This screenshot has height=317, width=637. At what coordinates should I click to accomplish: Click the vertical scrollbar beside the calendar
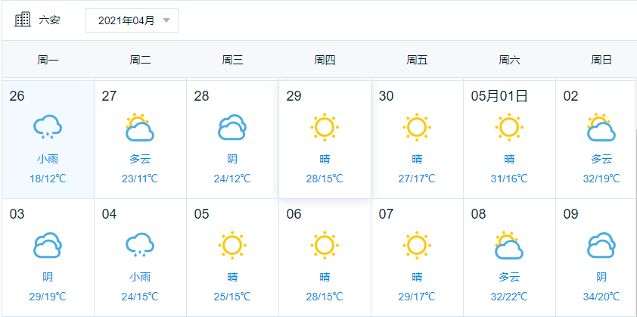[635, 223]
